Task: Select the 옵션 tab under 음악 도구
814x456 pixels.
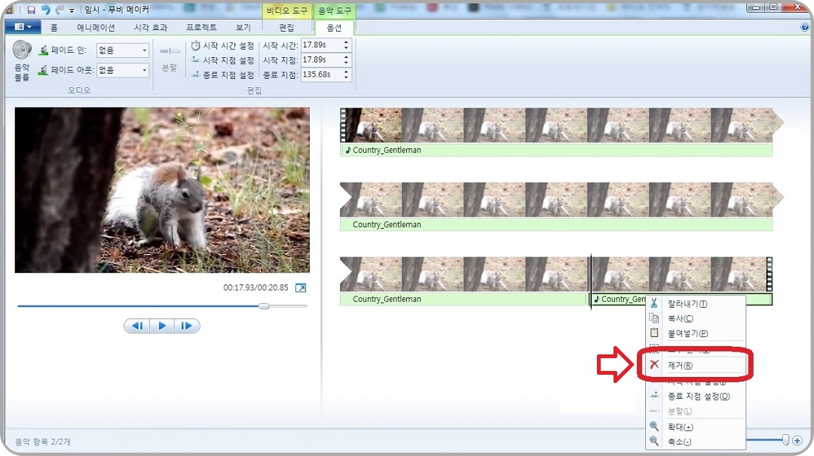Action: (335, 27)
